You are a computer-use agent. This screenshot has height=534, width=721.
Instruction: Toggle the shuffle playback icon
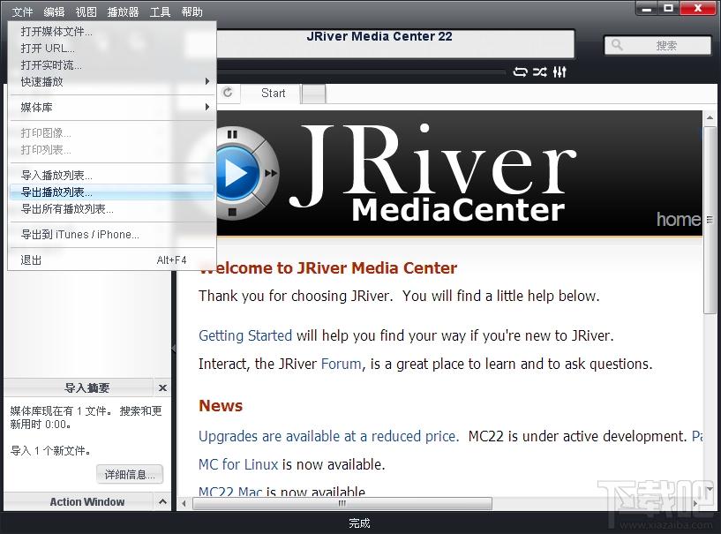[x=540, y=71]
